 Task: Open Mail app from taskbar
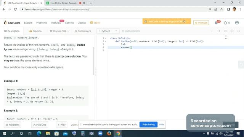tap(65, 134)
